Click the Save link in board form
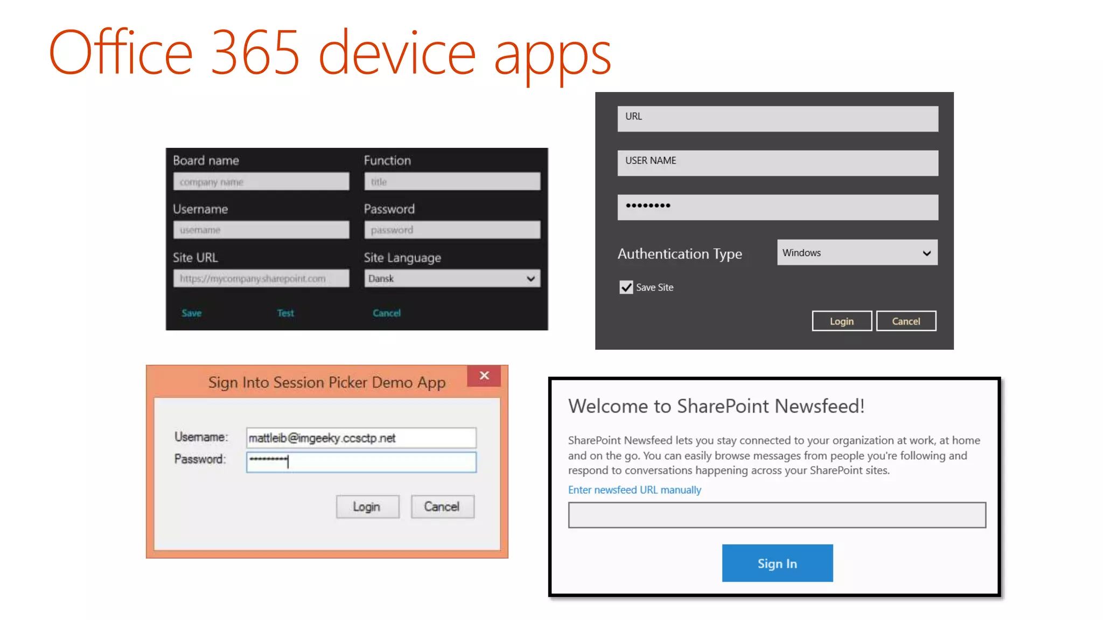Image resolution: width=1103 pixels, height=620 pixels. (191, 313)
